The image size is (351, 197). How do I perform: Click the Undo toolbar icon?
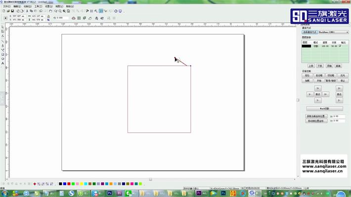tap(41, 11)
